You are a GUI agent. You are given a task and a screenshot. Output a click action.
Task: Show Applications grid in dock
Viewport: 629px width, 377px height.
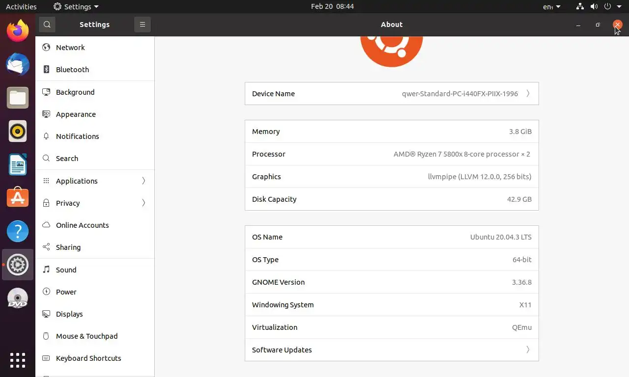pos(18,360)
